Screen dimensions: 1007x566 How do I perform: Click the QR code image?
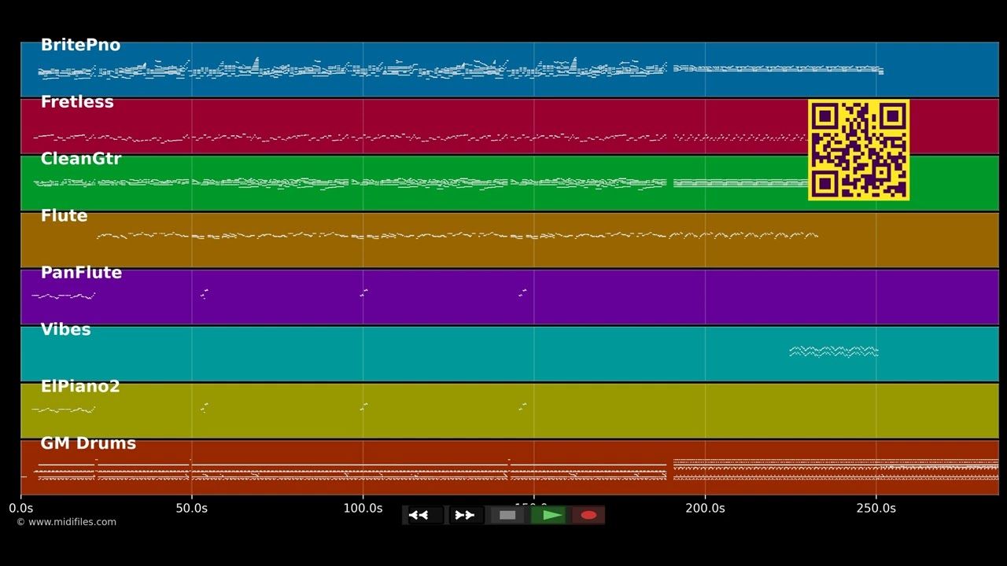858,149
